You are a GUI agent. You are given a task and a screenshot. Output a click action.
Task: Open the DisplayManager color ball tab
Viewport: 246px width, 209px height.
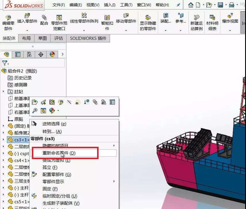[52, 54]
